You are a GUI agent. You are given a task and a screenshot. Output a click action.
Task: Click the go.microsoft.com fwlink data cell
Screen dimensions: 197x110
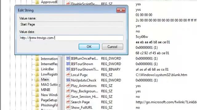click(166, 102)
